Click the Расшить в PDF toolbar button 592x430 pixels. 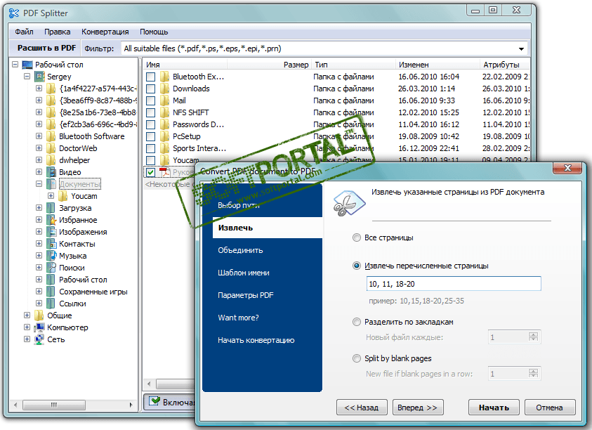click(x=46, y=48)
